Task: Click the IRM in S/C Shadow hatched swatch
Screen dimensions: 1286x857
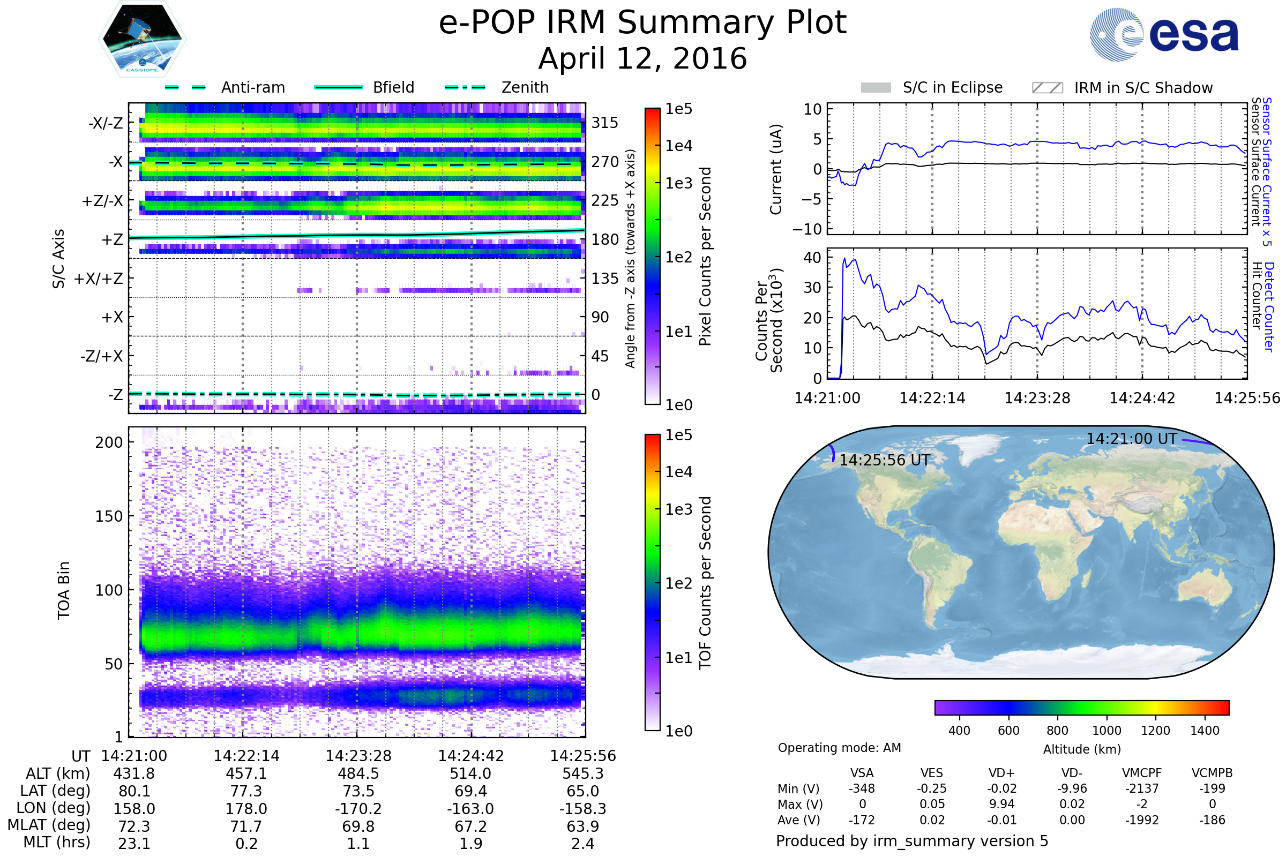Action: pyautogui.click(x=1048, y=88)
